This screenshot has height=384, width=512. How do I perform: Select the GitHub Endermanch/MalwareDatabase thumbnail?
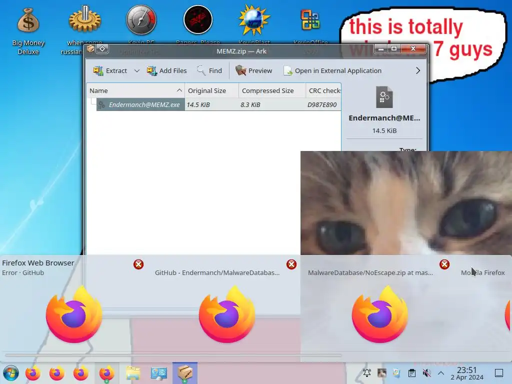[227, 314]
